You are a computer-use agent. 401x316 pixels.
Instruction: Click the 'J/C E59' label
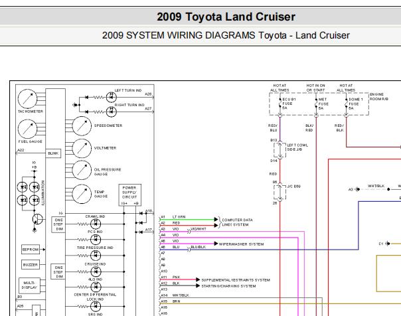pos(294,187)
